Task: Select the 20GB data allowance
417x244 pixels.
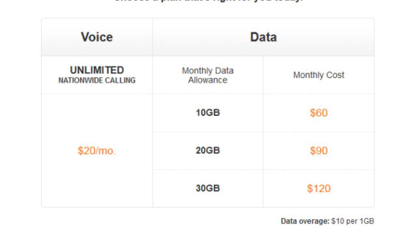Action: (208, 150)
